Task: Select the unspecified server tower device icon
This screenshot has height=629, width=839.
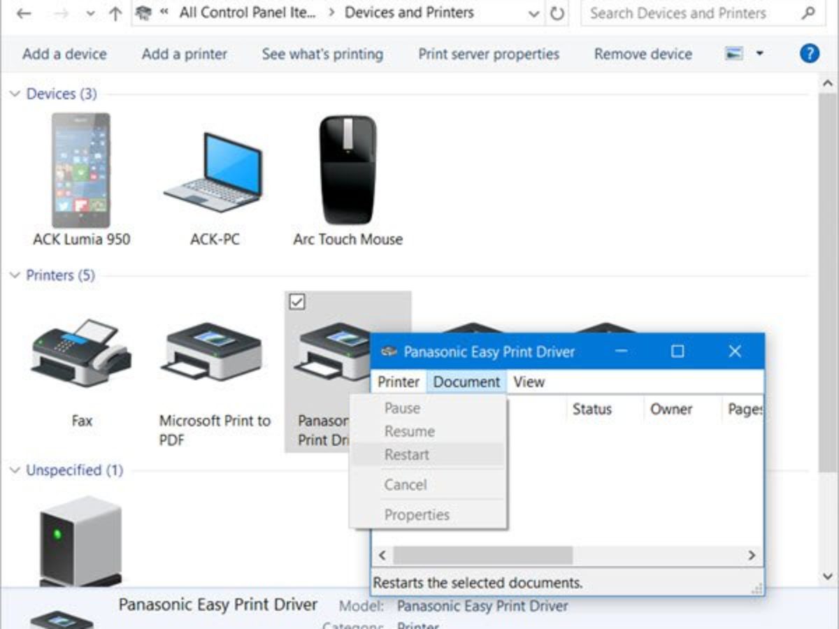Action: (80, 542)
